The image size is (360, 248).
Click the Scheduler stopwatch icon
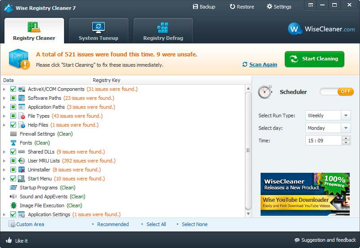click(265, 92)
